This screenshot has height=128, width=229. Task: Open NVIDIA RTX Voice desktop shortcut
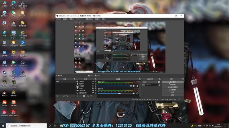[x=13, y=84]
